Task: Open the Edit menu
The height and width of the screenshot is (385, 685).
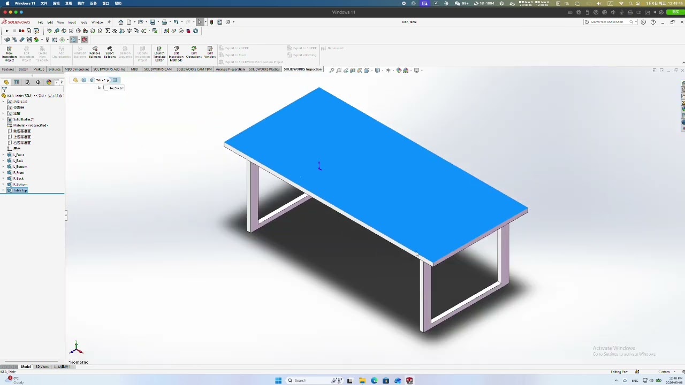Action: pyautogui.click(x=50, y=22)
